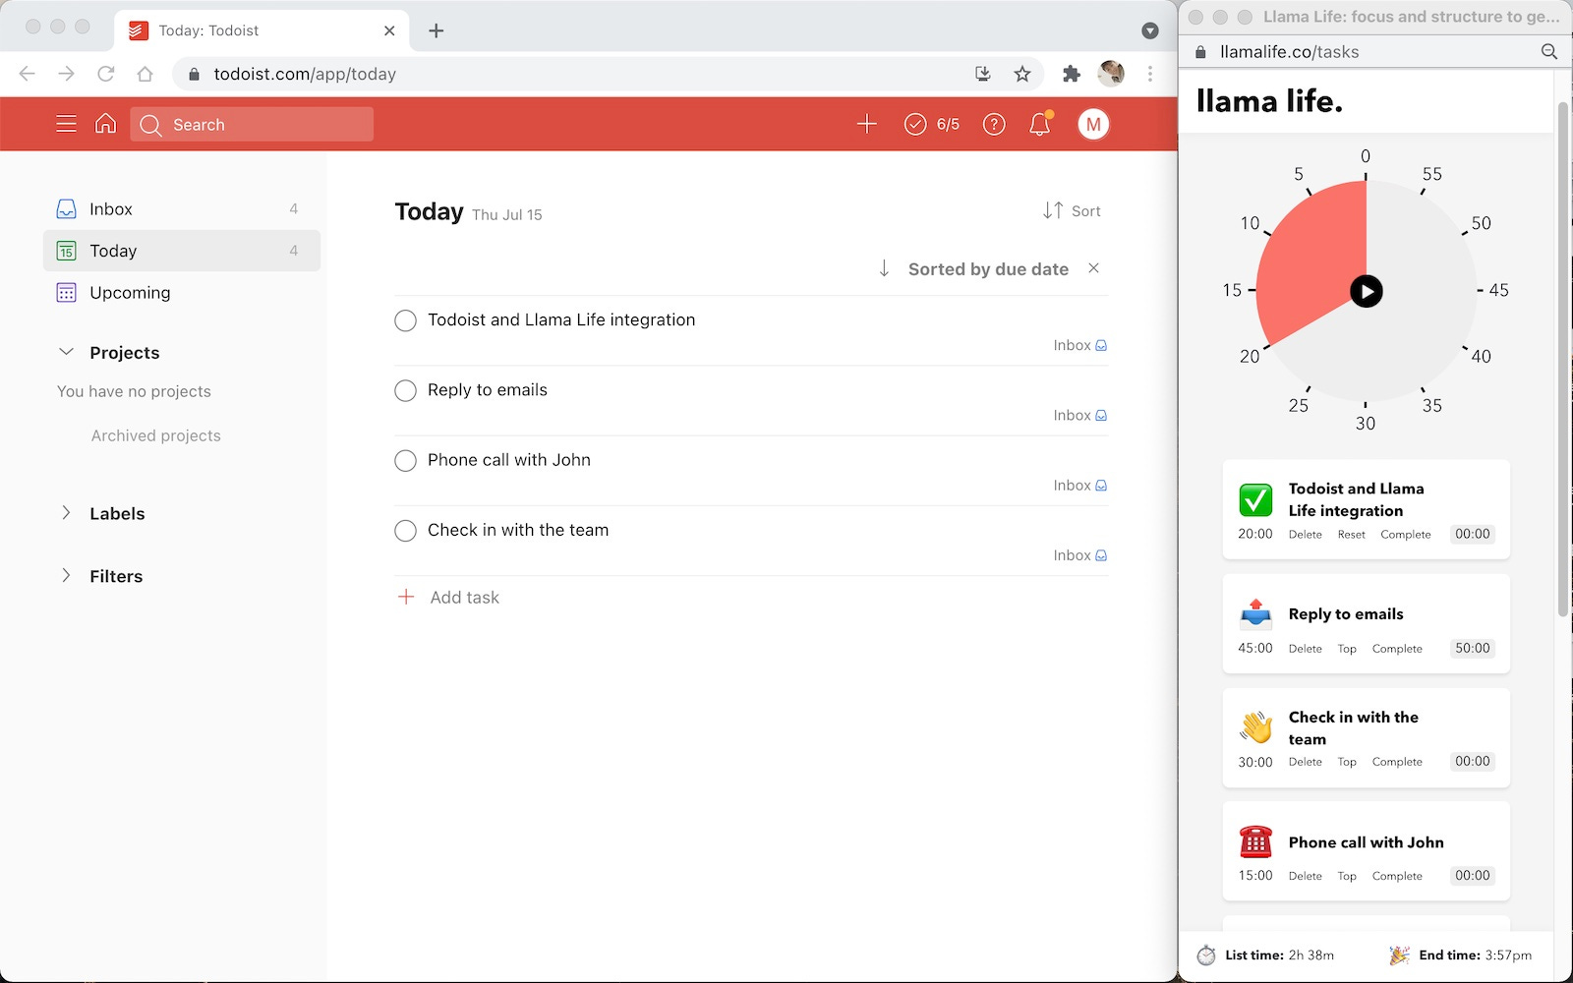The height and width of the screenshot is (983, 1573).
Task: Tick the Check in with the team circle
Action: [x=405, y=531]
